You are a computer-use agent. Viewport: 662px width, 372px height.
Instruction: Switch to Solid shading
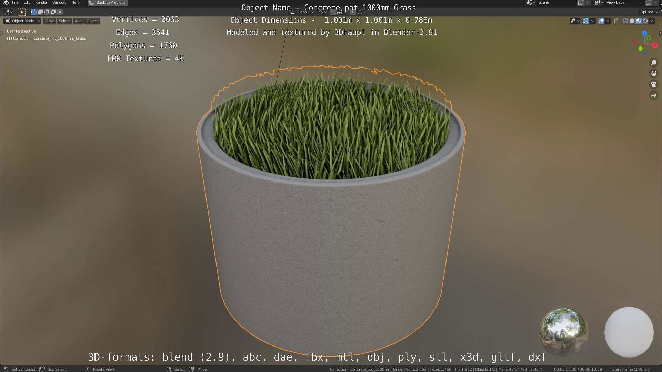[x=632, y=21]
